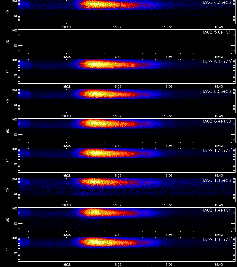This screenshot has height=267, width=237.
Task: Click the 'MAX: 6.3e+00' label in panel 1R
Action: [x=217, y=3]
